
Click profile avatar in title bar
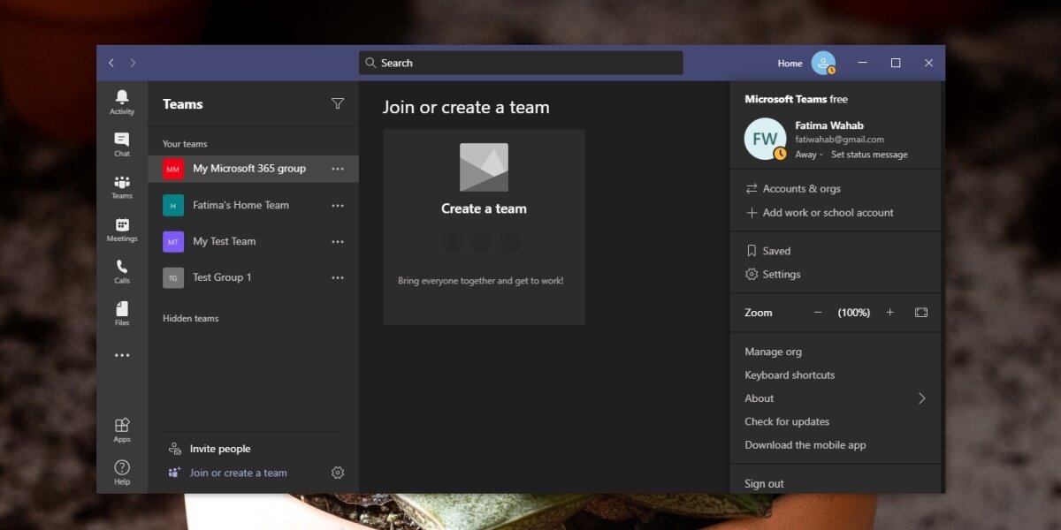click(x=823, y=63)
